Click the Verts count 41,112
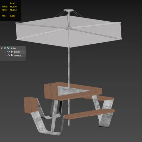The width and height of the screenshot is (142, 142). pos(13,10)
